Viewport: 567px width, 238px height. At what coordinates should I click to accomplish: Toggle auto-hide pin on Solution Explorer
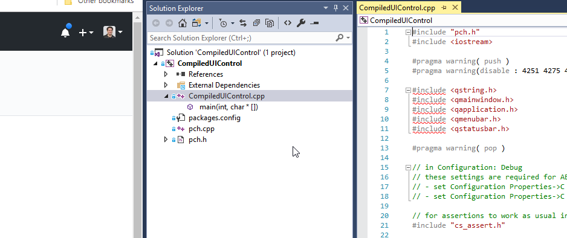tap(335, 8)
